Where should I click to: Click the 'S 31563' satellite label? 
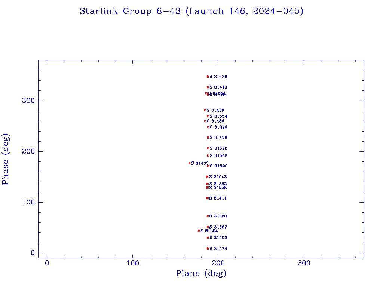[218, 216]
